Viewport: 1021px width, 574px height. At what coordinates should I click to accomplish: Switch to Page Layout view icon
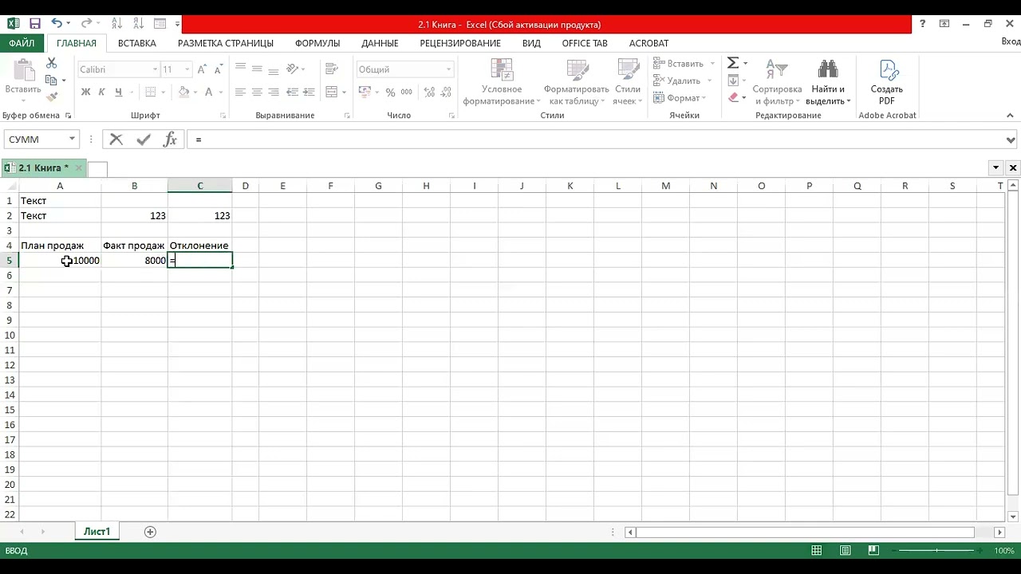pos(846,551)
